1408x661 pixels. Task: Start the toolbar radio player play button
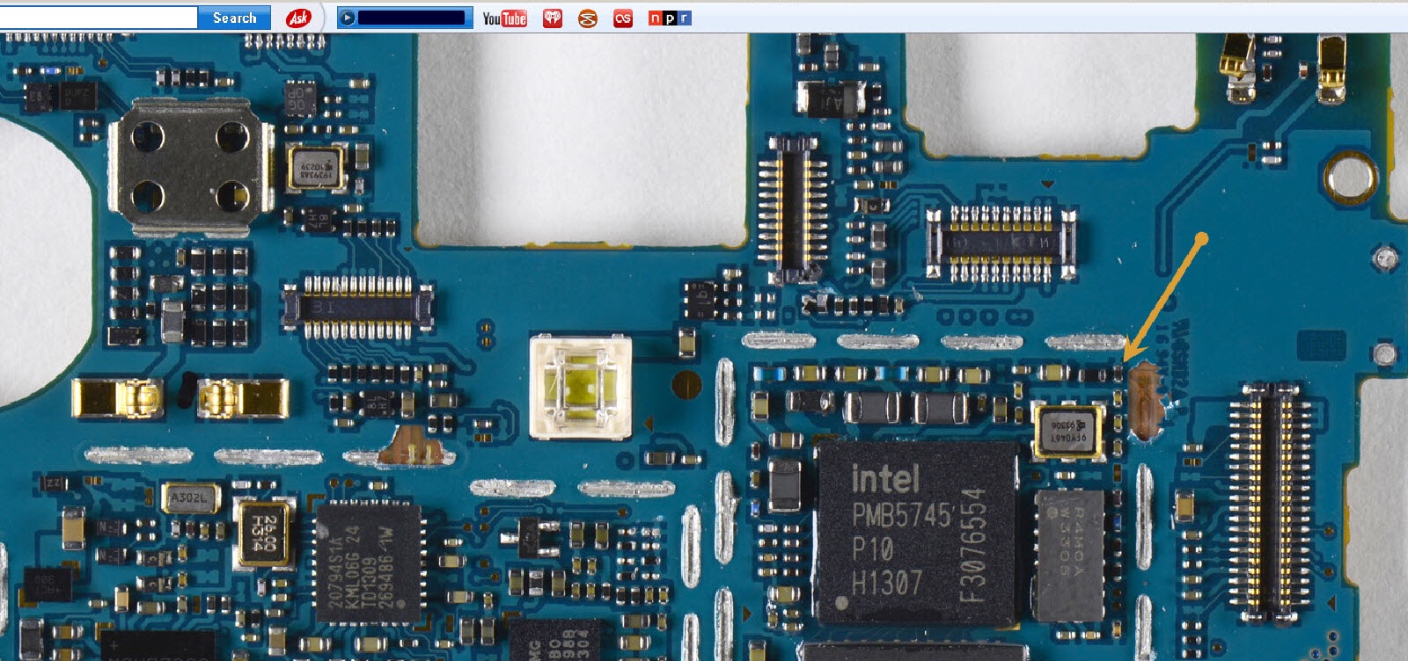click(348, 18)
